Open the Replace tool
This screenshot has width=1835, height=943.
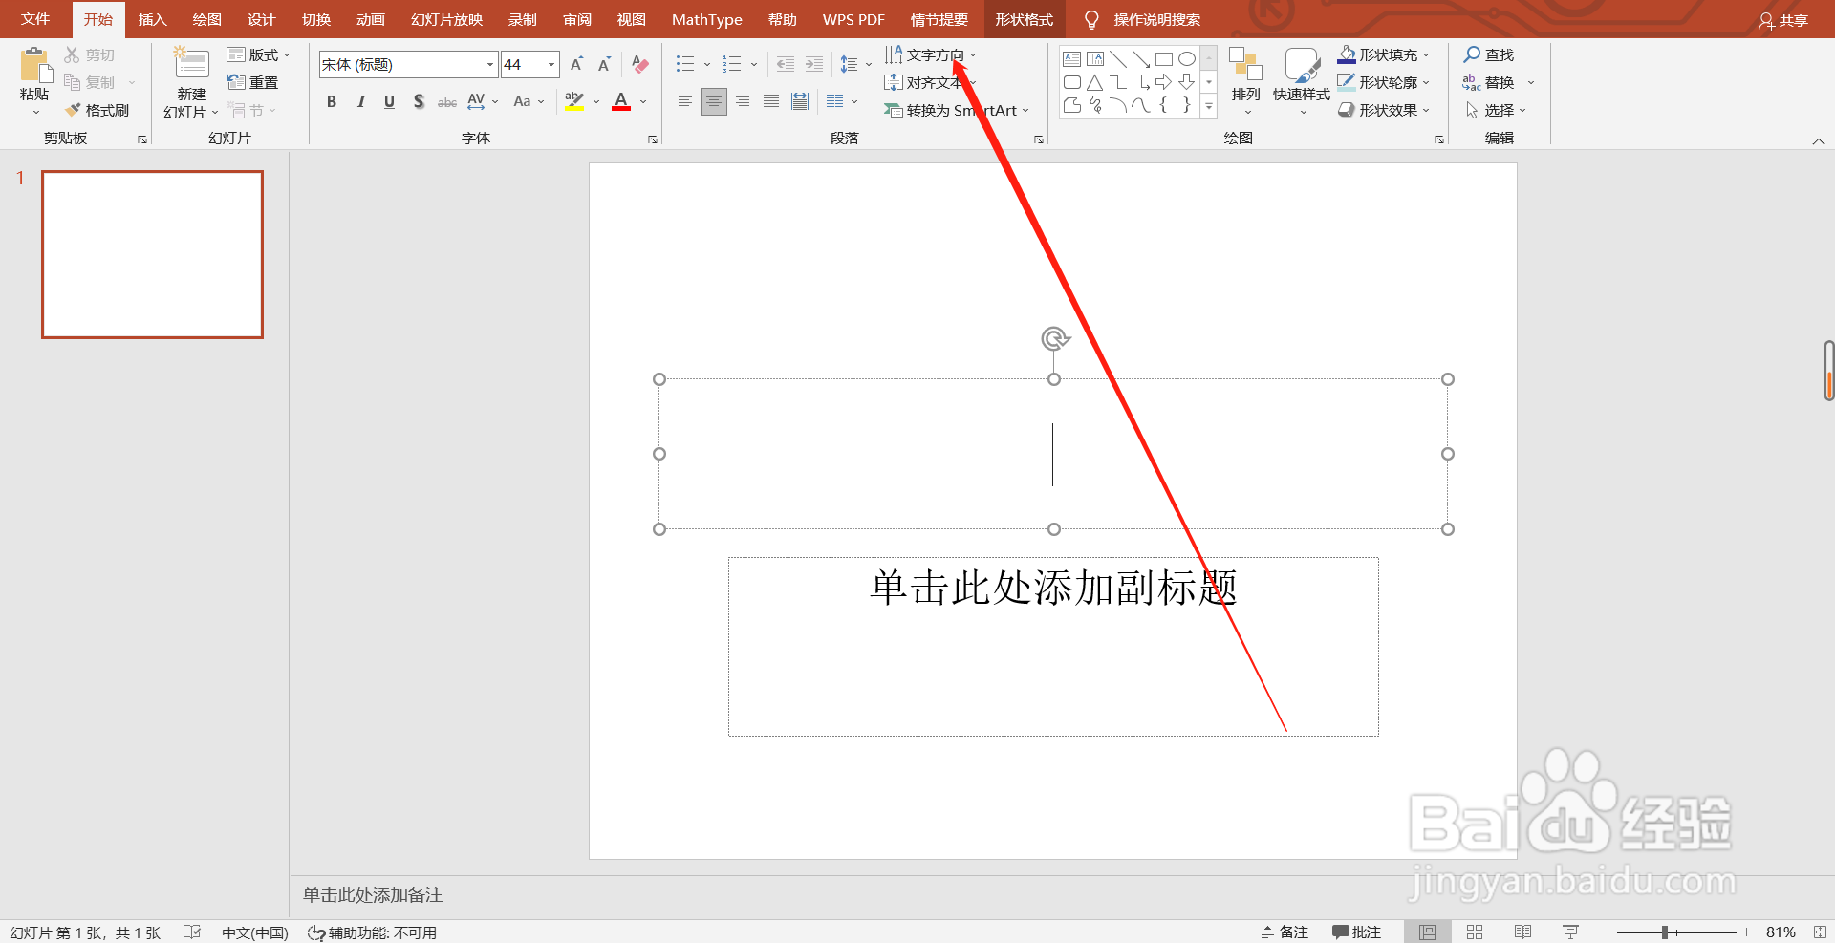click(1499, 82)
